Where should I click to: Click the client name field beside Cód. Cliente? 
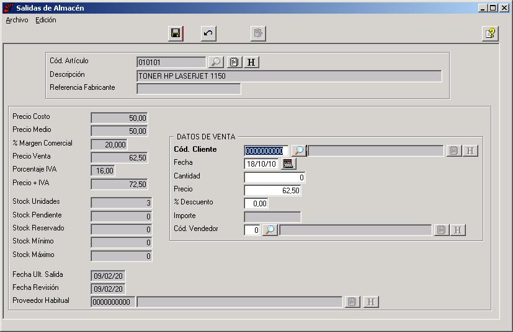[x=375, y=151]
